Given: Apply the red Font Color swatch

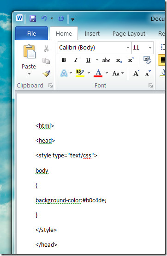Looking at the screenshot, I should point(98,73).
